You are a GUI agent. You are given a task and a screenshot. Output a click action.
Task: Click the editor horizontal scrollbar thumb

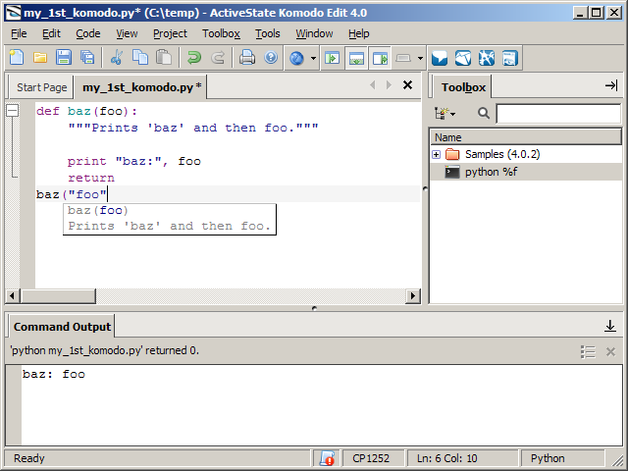click(x=59, y=296)
